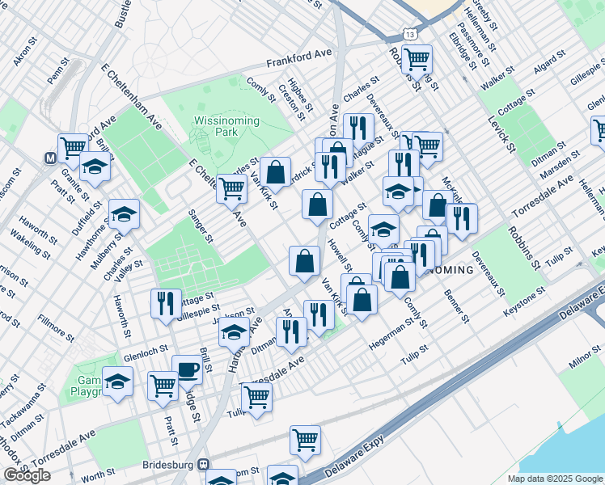
Task: Click the restaurant marker near Ditman St label
Action: (292, 334)
